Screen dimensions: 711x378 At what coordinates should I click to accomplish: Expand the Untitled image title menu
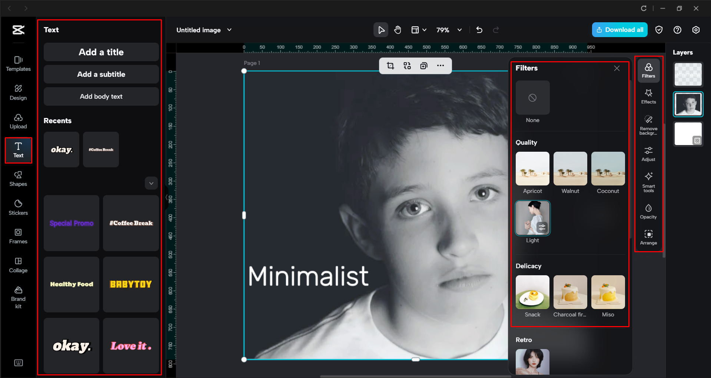tap(229, 30)
